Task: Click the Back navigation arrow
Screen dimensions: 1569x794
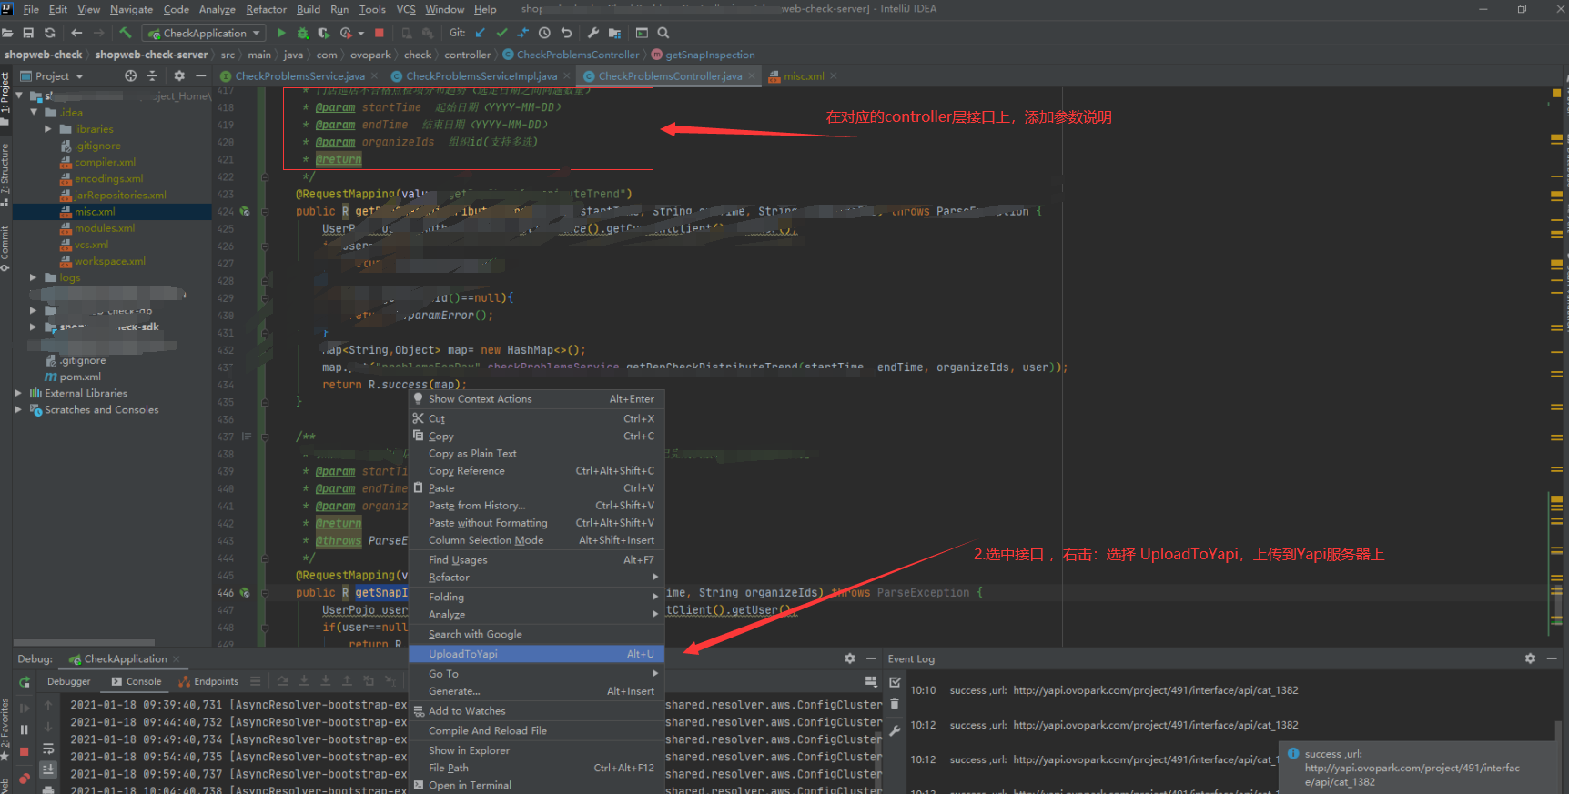Action: [76, 33]
